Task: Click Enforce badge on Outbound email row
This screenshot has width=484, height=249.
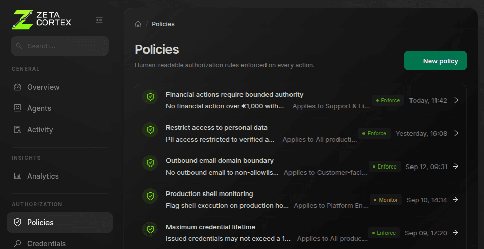Action: (x=384, y=167)
